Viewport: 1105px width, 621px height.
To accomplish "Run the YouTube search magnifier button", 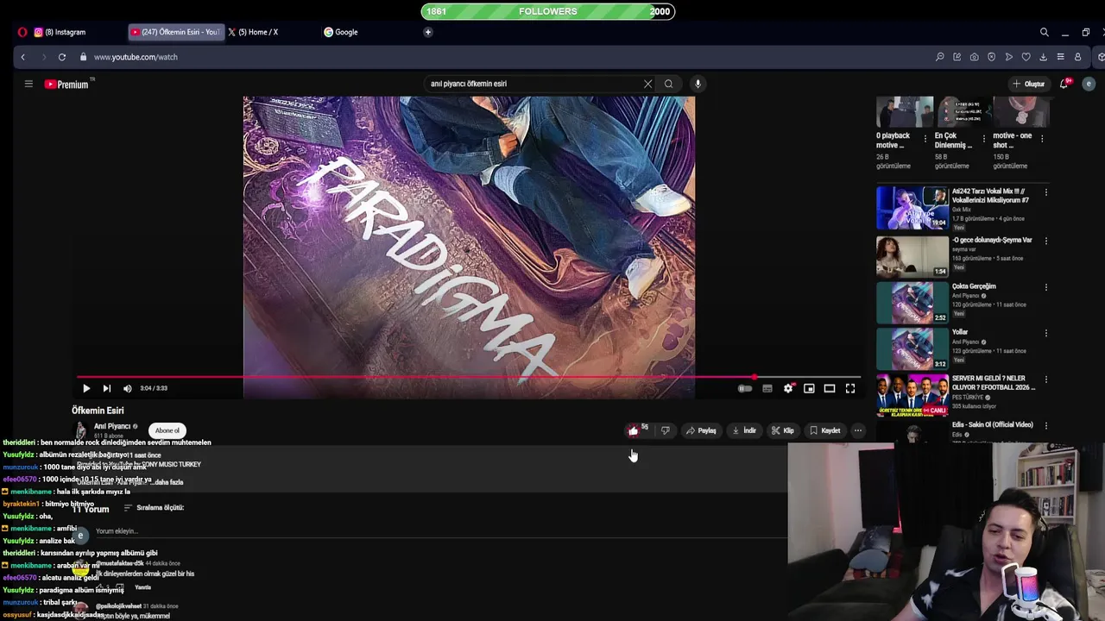I will 668,84.
